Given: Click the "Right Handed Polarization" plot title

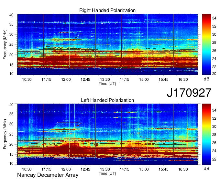Looking at the screenshot, I should [x=107, y=10].
